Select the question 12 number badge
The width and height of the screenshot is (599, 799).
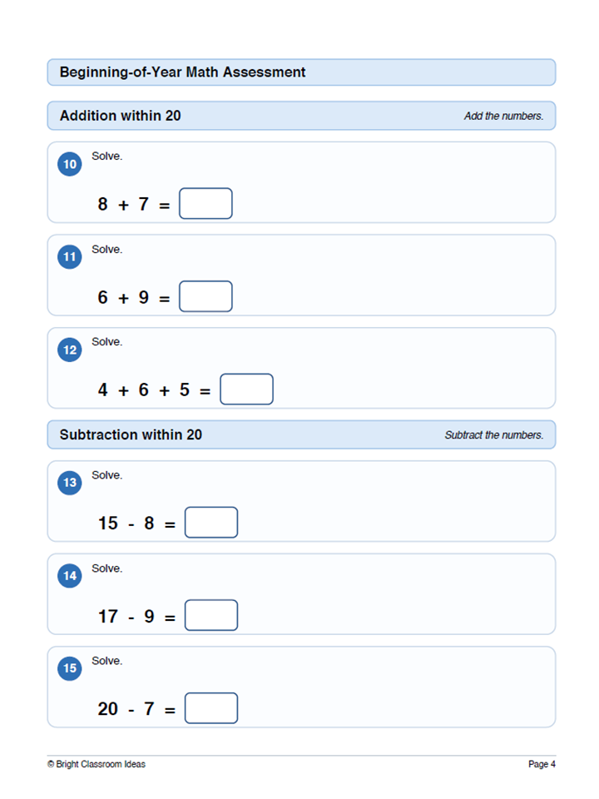click(x=70, y=350)
